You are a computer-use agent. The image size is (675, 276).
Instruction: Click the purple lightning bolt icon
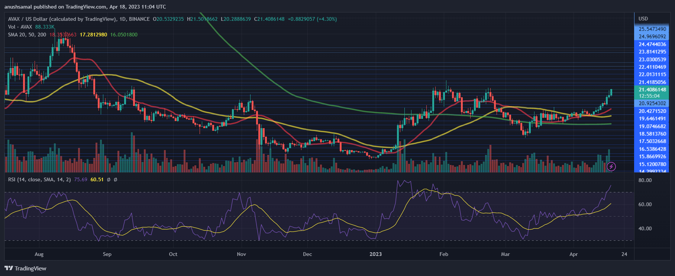611,166
